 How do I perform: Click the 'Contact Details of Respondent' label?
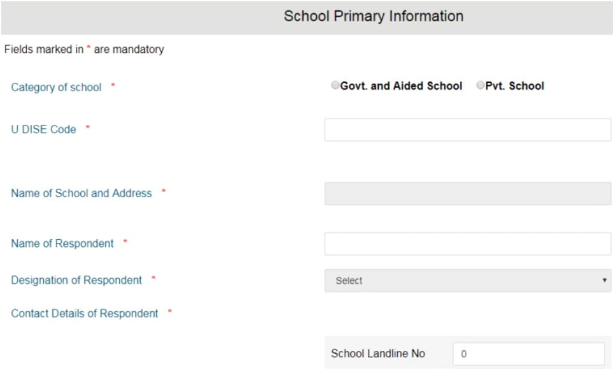[84, 314]
